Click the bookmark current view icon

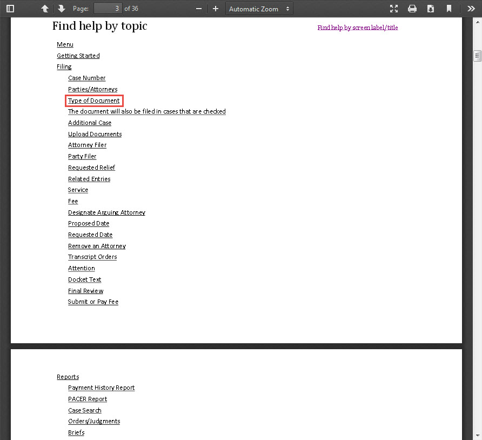(x=449, y=9)
